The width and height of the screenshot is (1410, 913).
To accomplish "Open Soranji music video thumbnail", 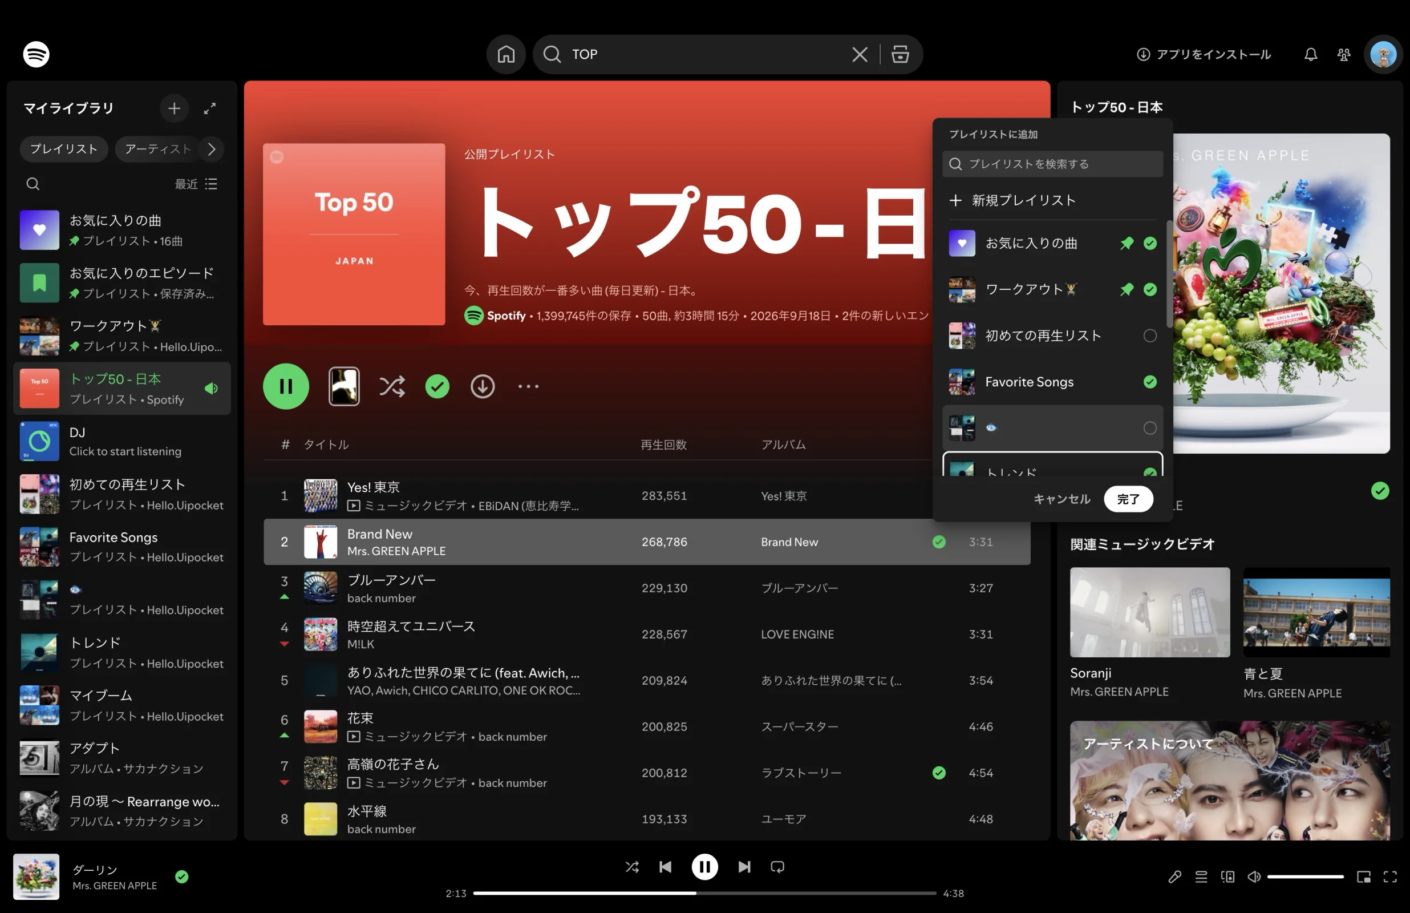I will click(x=1150, y=612).
